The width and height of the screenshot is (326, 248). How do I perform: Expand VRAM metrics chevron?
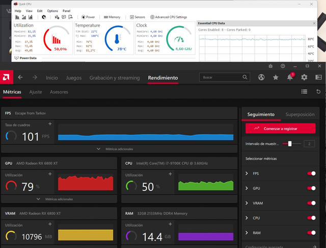click(x=247, y=203)
